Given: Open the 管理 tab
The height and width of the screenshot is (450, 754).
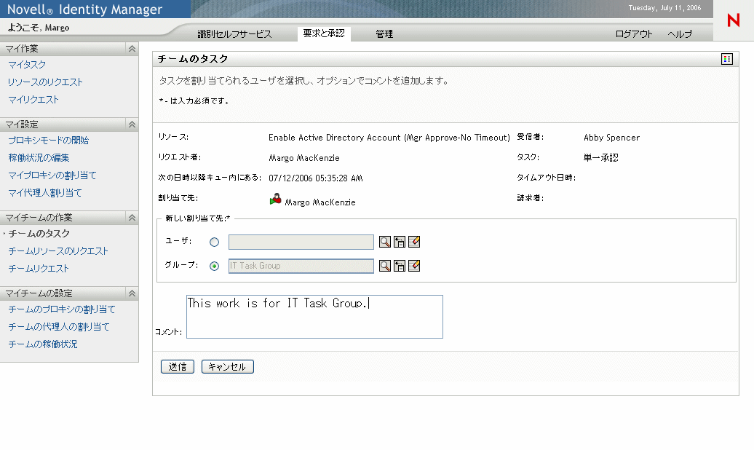Looking at the screenshot, I should coord(384,33).
